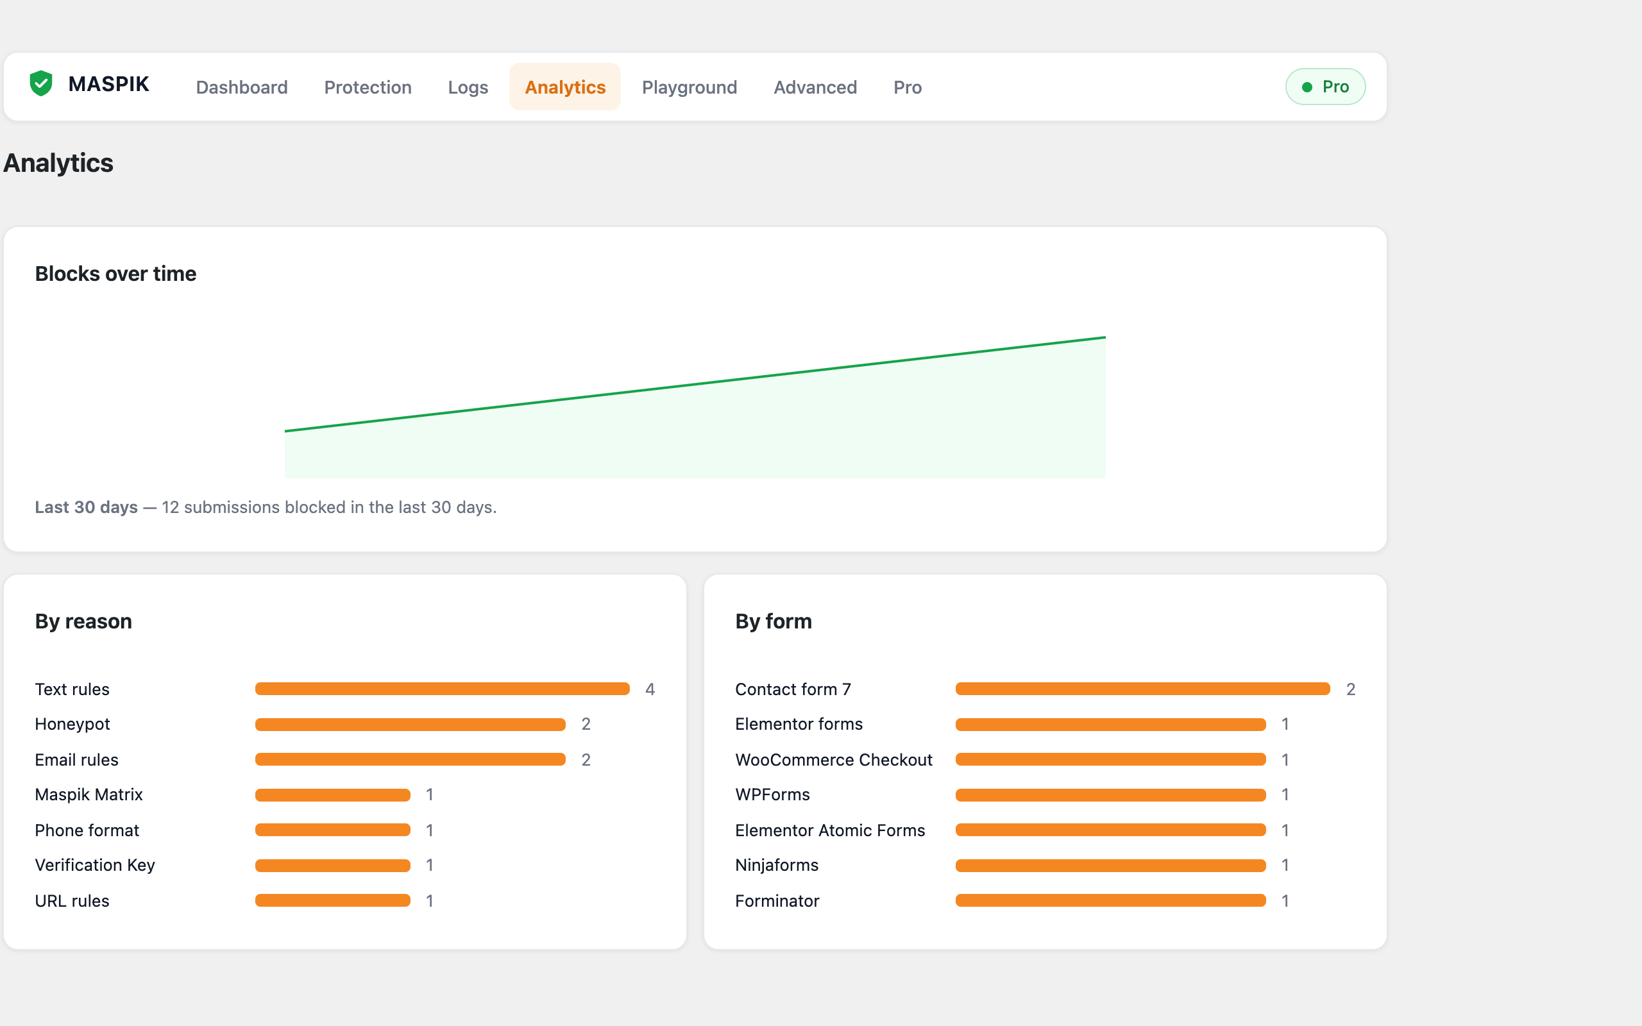The image size is (1642, 1026).
Task: Open the Dashboard tab
Action: click(242, 87)
